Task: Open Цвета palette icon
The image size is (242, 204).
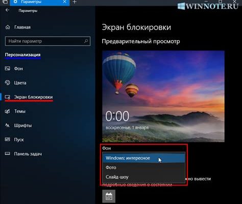Action: click(7, 83)
